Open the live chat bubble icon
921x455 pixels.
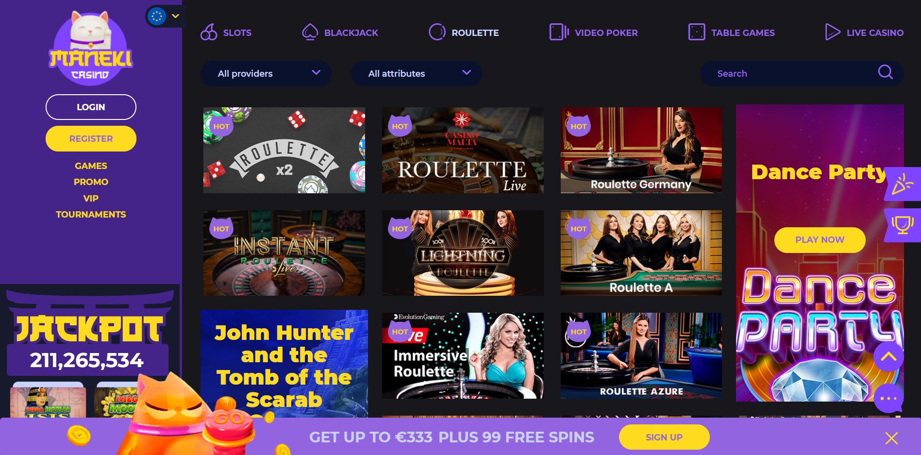(888, 398)
